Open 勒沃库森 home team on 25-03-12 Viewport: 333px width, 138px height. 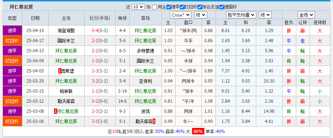tap(66, 101)
